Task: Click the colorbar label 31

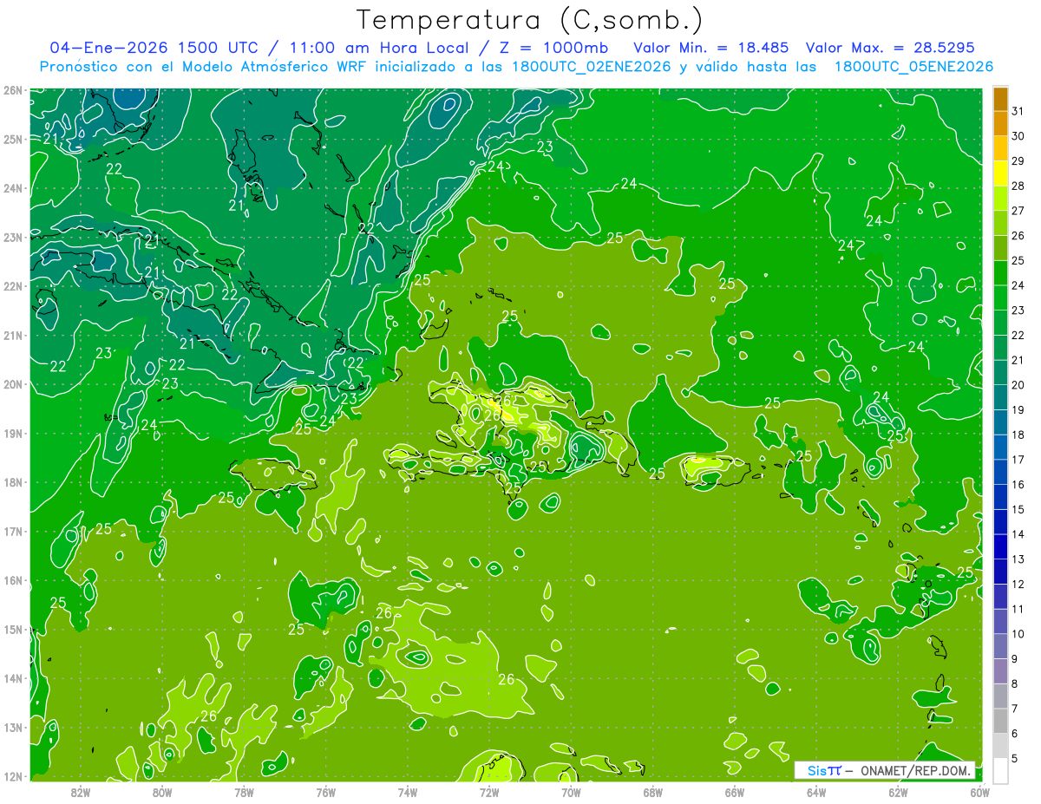Action: [1018, 112]
